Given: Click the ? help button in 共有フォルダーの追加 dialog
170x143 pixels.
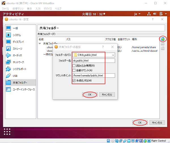Looking at the screenshot, I should click(103, 47).
